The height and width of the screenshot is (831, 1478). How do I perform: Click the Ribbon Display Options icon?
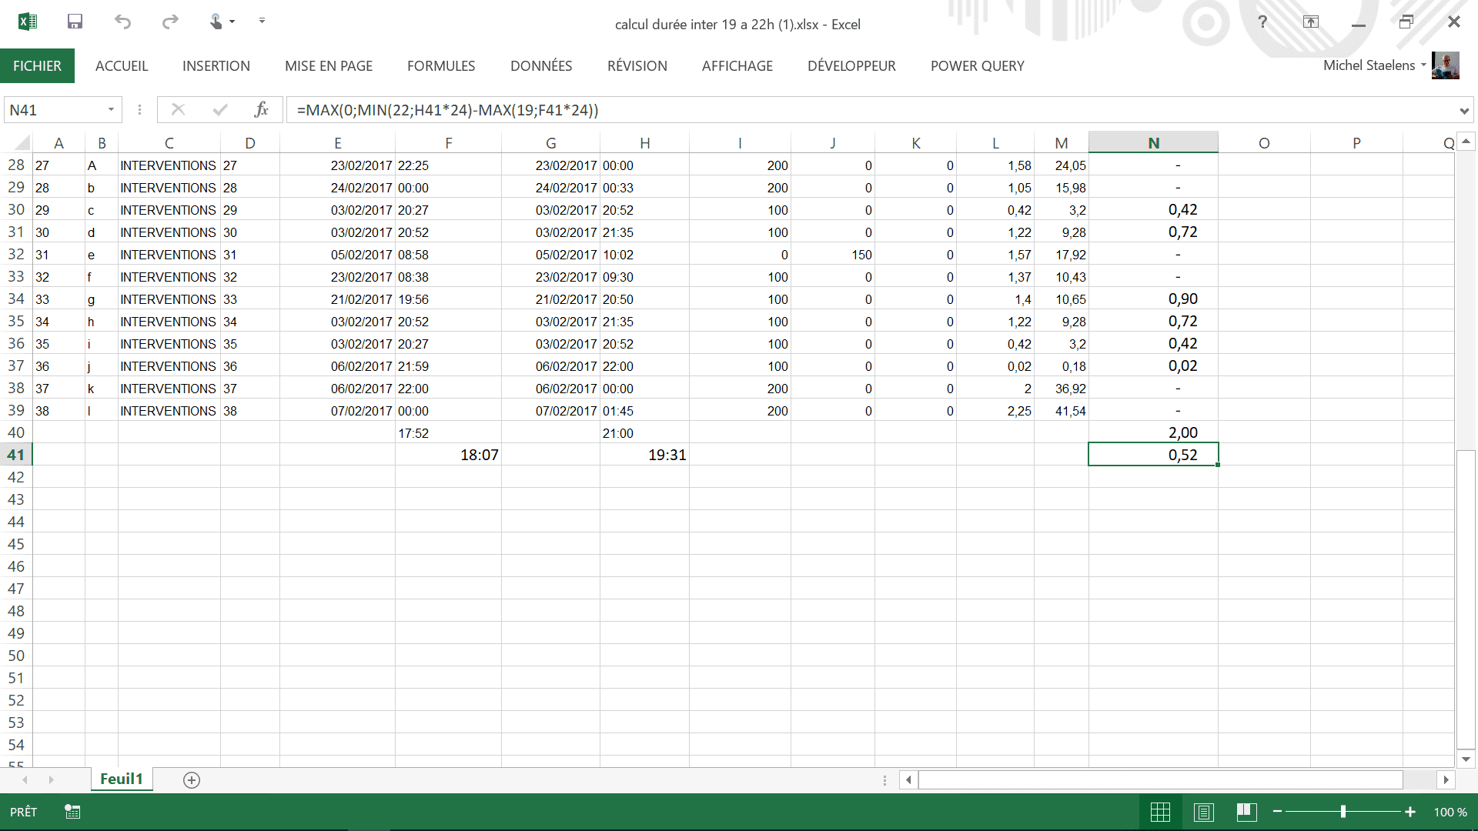pos(1311,22)
